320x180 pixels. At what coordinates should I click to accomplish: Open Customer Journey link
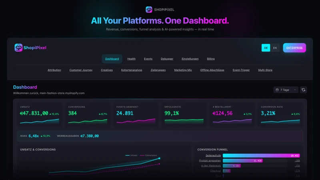point(81,70)
